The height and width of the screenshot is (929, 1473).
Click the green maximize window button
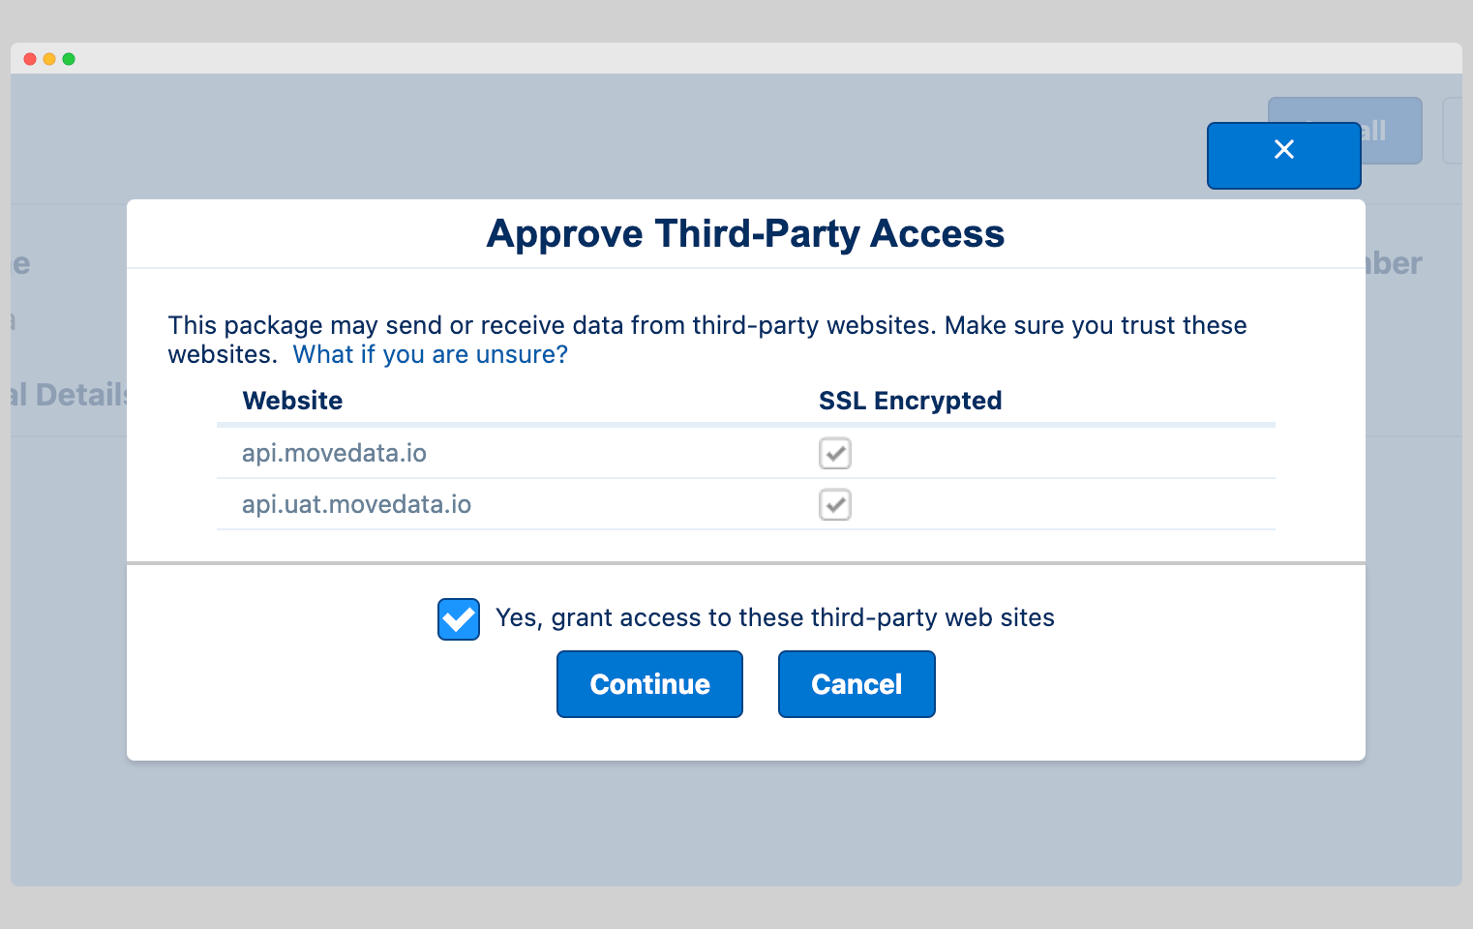pos(69,59)
